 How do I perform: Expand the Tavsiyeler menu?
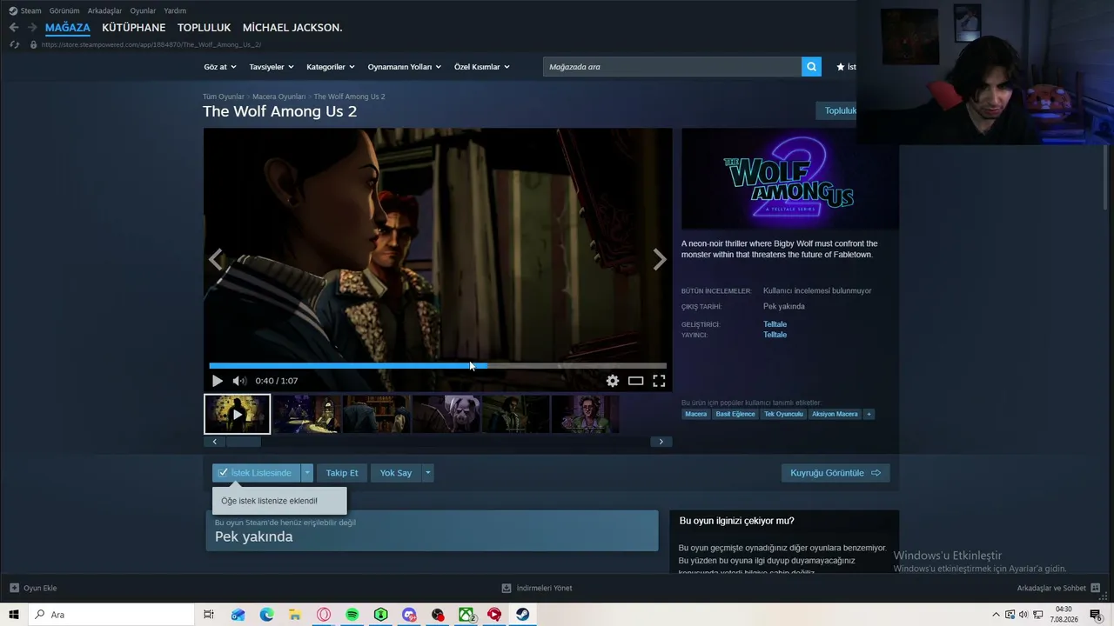272,67
